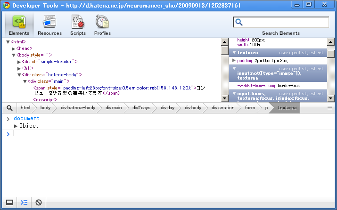The width and height of the screenshot is (337, 210).
Task: Select html in breadcrumb bar
Action: [x=25, y=108]
